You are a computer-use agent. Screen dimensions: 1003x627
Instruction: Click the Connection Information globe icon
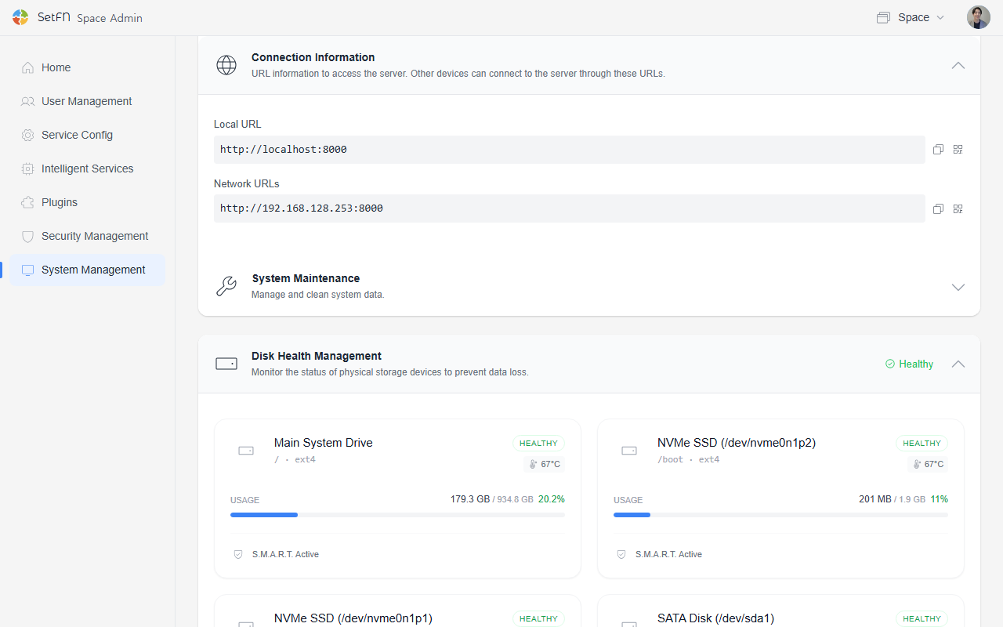[226, 65]
